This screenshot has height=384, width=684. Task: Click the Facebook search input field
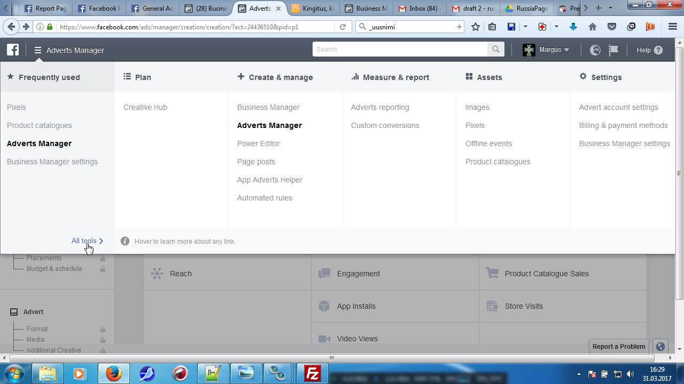[x=400, y=50]
